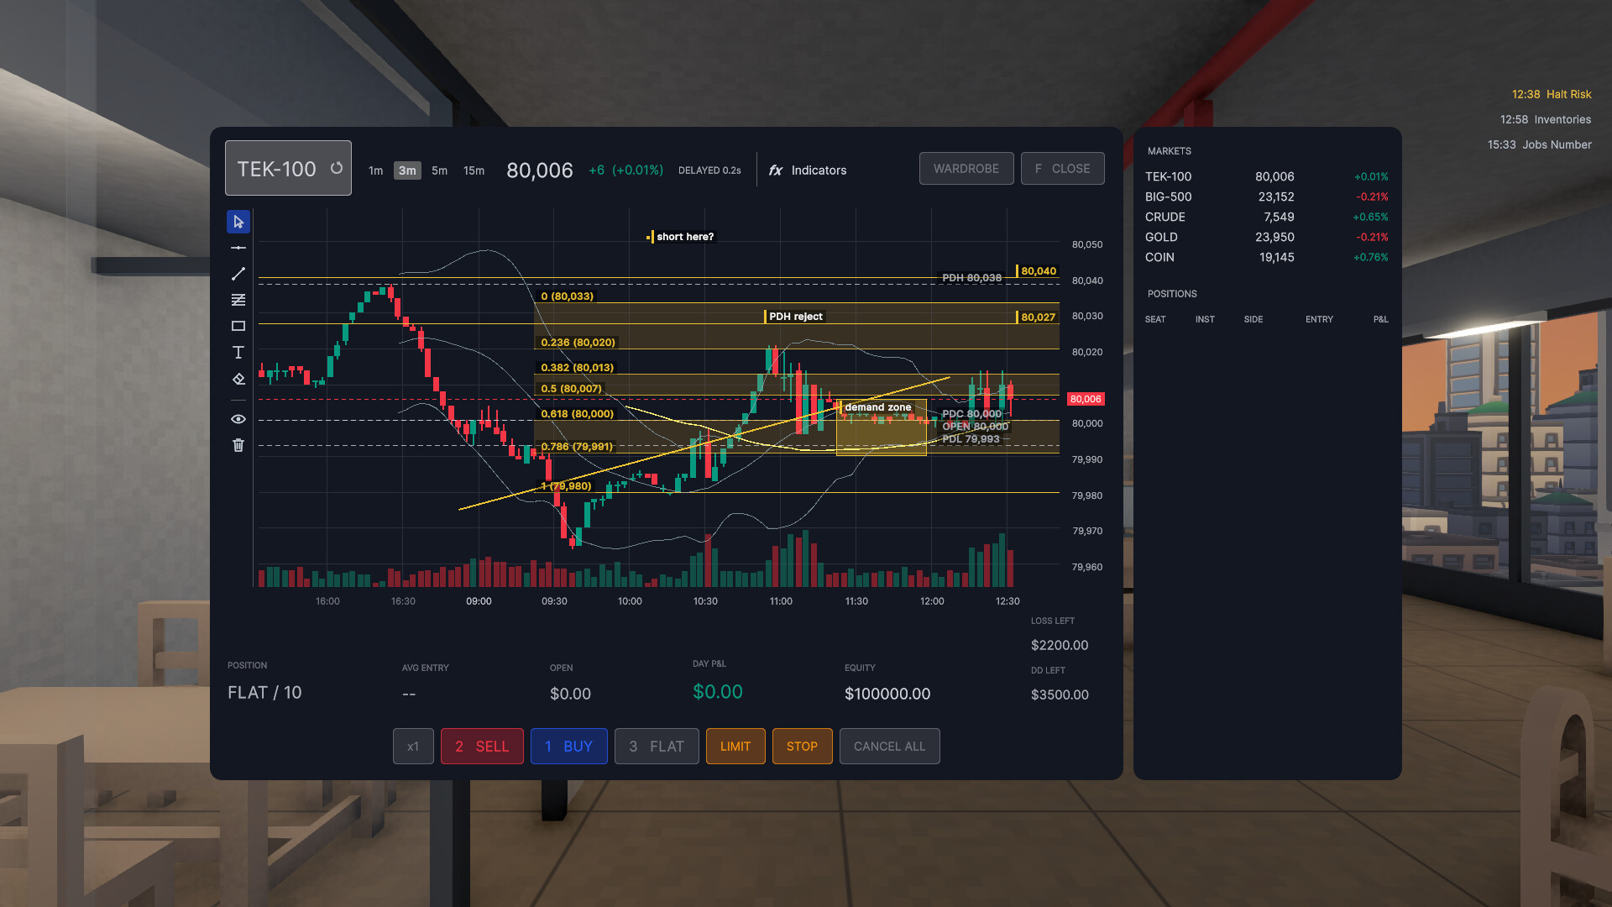Switch to the 15m timeframe
This screenshot has width=1612, height=907.
(474, 170)
